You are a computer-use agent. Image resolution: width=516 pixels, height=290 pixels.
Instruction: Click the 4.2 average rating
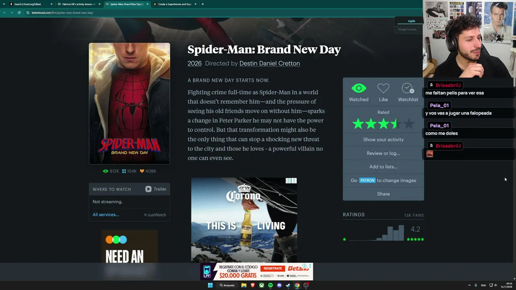(415, 229)
